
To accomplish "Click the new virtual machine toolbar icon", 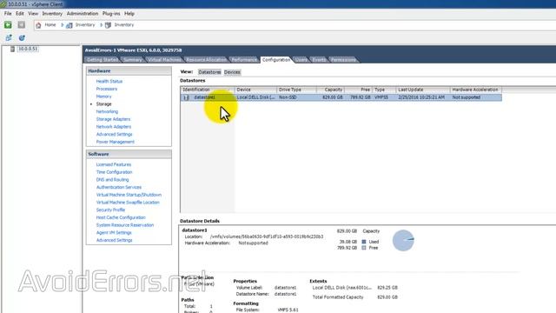I will pyautogui.click(x=9, y=37).
